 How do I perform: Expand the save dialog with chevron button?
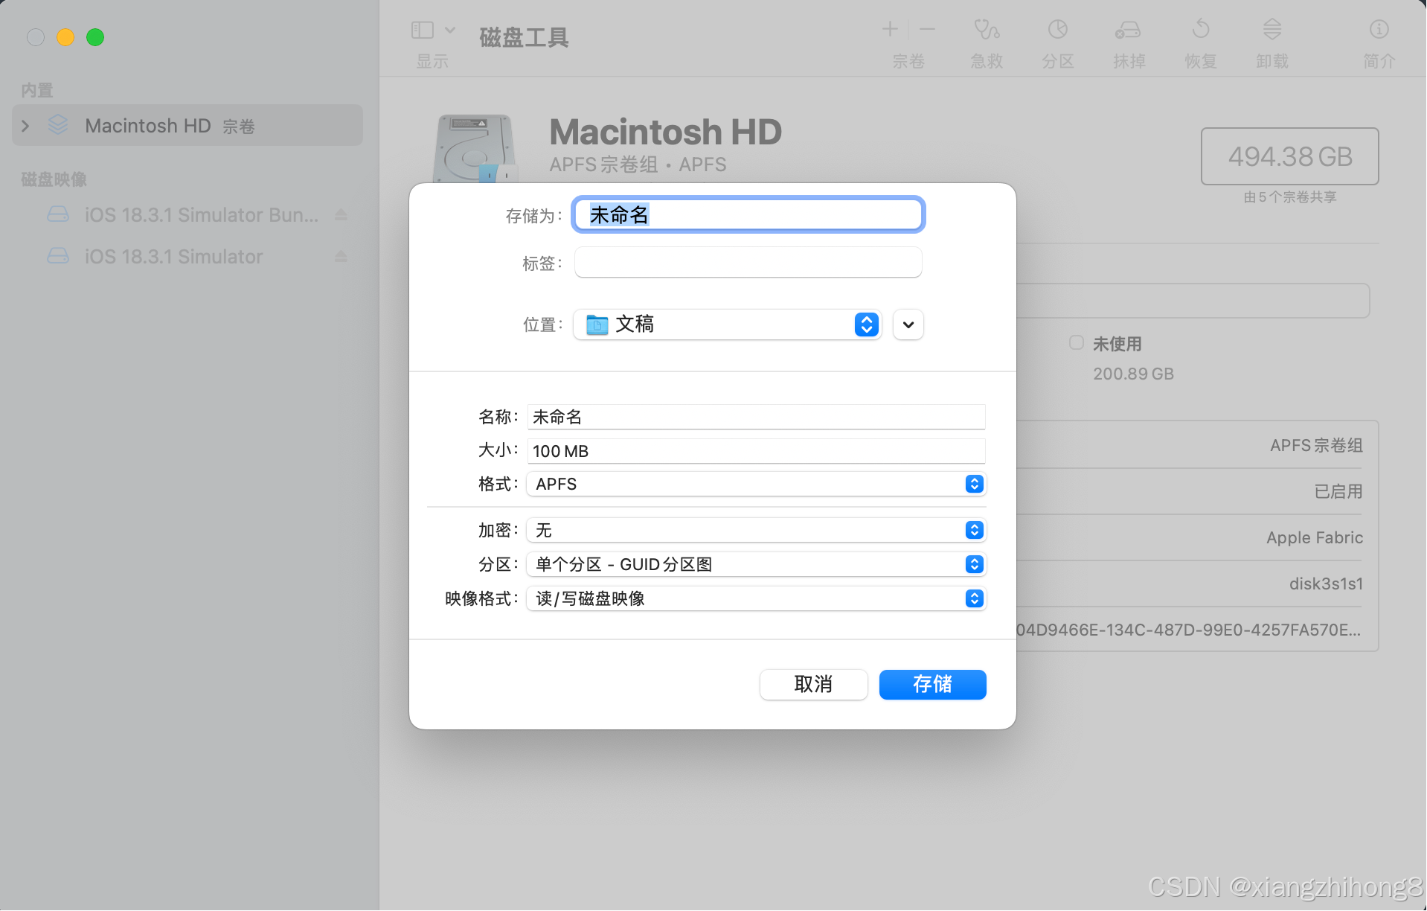pos(908,325)
